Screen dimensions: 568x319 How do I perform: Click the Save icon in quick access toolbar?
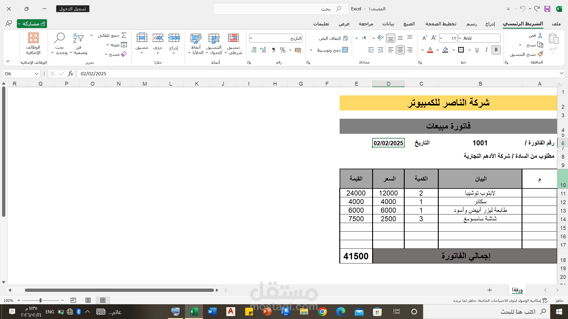pos(547,9)
